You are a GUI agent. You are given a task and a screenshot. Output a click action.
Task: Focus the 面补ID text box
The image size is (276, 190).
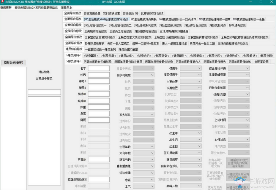(x=99, y=94)
